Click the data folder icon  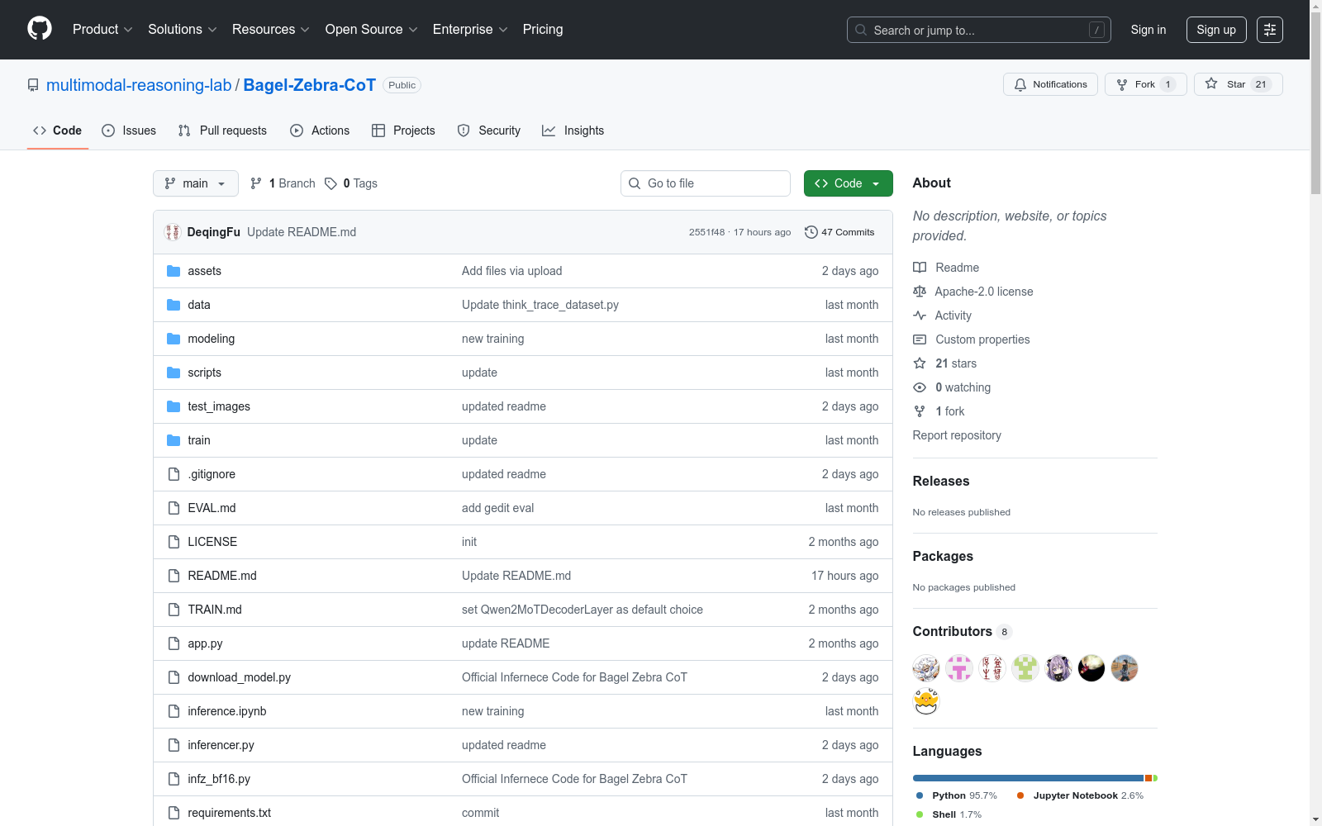point(174,305)
